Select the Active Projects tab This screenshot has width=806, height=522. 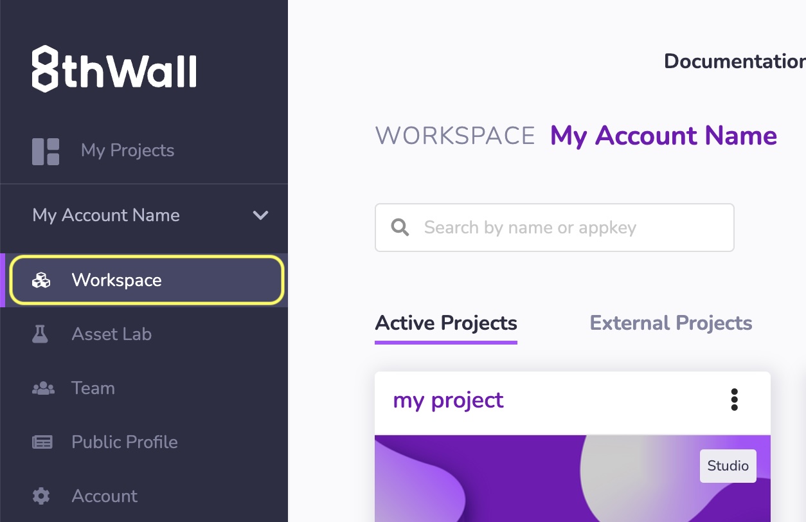(x=445, y=323)
